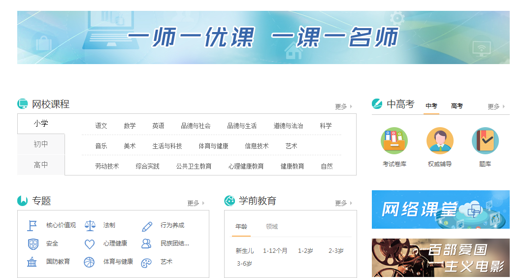Select the 中考 tab

tap(431, 106)
